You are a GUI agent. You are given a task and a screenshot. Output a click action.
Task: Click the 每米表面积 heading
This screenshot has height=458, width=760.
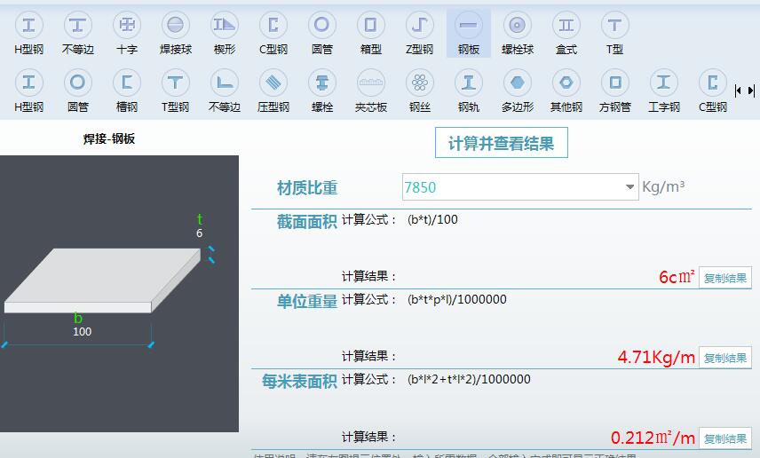tap(299, 382)
